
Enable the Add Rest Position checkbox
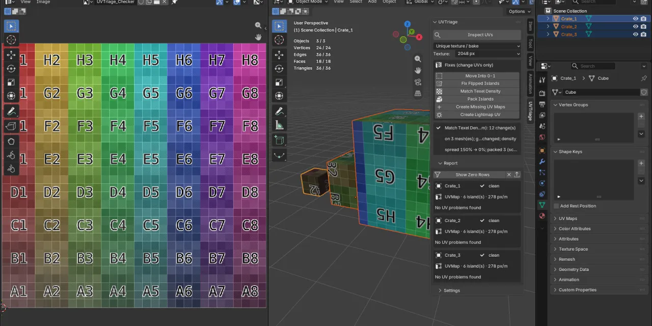point(556,206)
